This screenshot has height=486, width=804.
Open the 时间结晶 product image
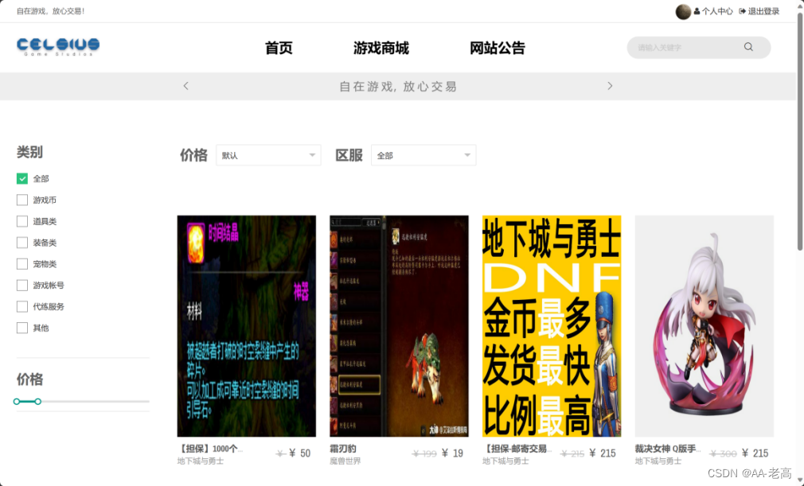[x=247, y=326]
